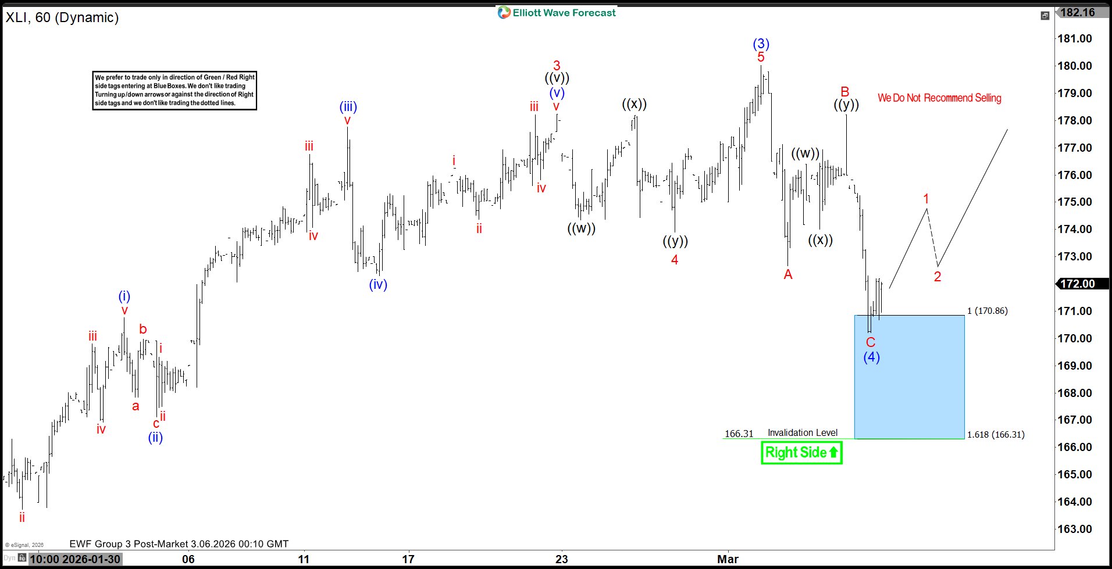This screenshot has height=569, width=1112.
Task: Click the green Right Side up tag
Action: point(801,452)
